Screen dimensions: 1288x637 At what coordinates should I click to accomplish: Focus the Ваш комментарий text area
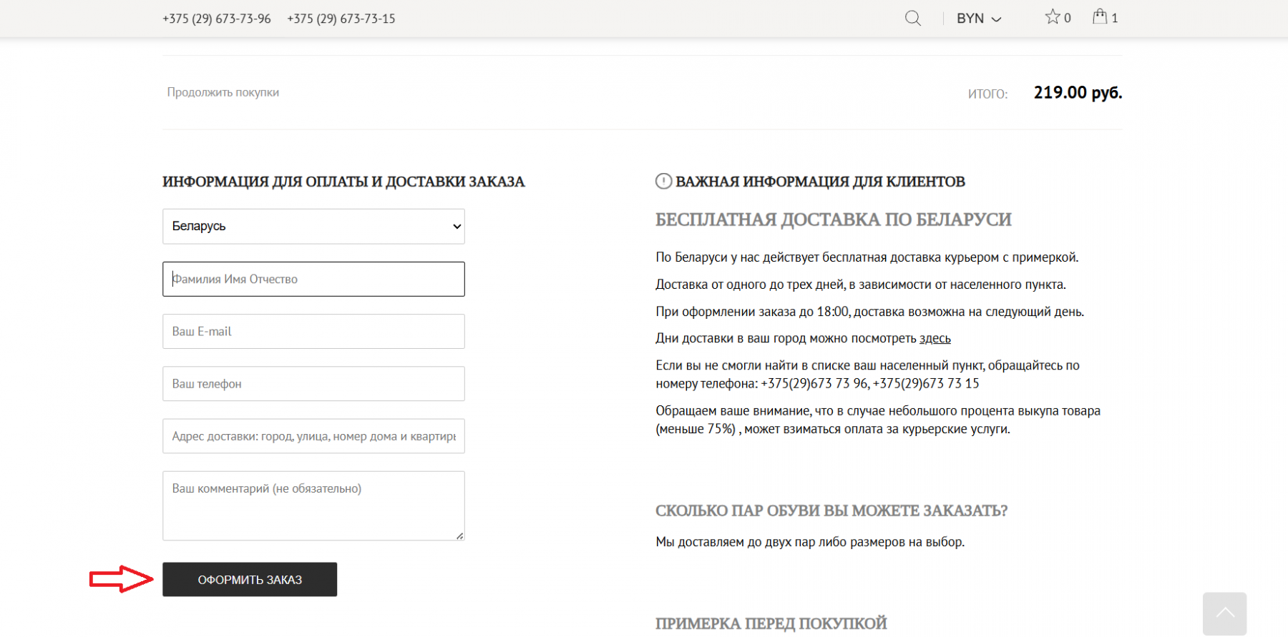coord(313,505)
